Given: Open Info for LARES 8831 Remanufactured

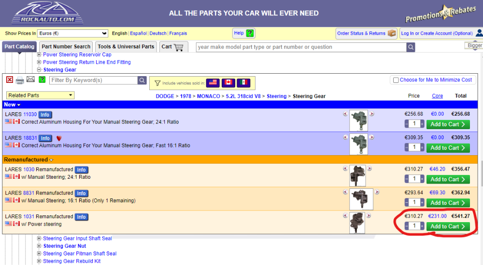Looking at the screenshot, I should [81, 193].
